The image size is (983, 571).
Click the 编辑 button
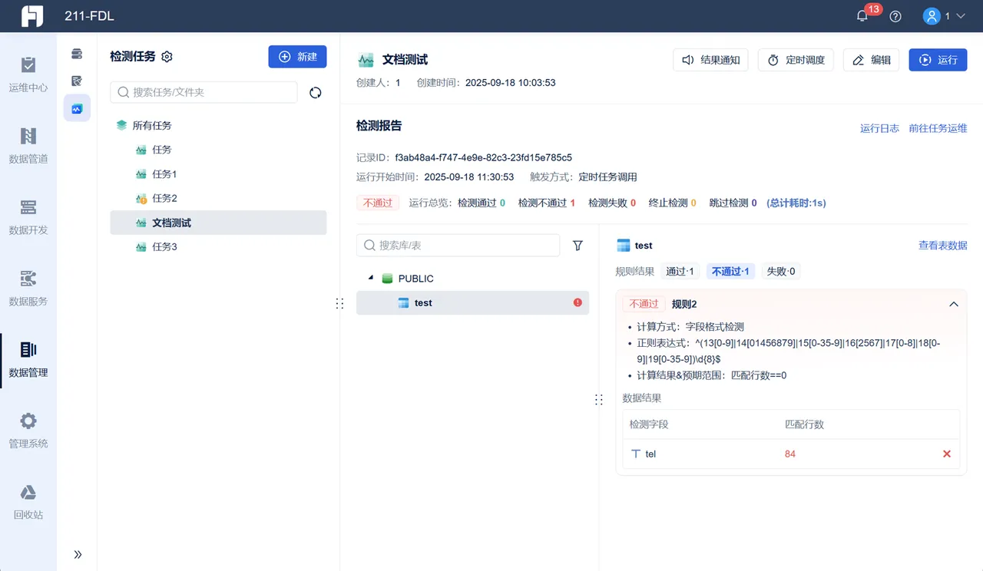[871, 60]
